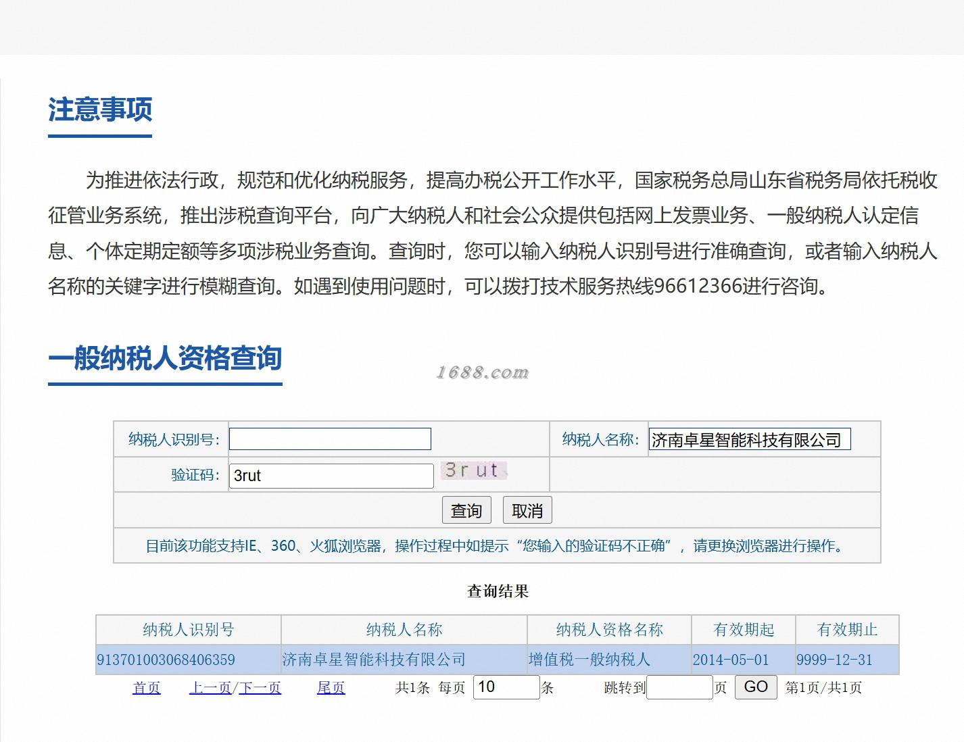Viewport: 964px width, 742px height.
Task: Click column header 纳税人资格名称
Action: tap(609, 630)
